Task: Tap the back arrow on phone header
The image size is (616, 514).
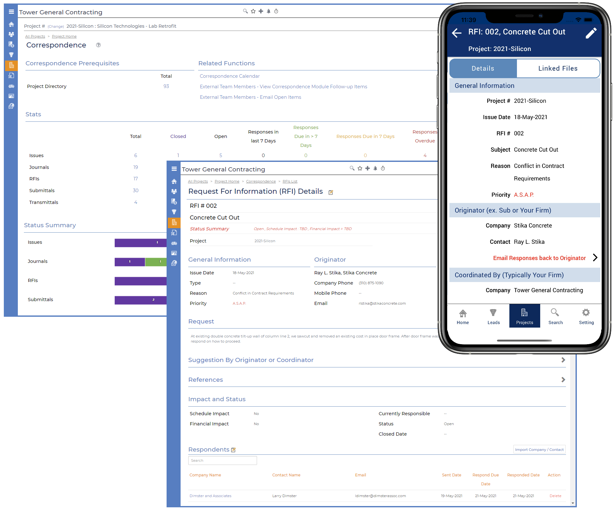Action: 457,33
